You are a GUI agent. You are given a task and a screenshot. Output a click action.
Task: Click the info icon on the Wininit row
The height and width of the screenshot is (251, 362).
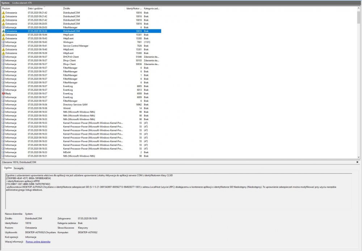[3, 108]
